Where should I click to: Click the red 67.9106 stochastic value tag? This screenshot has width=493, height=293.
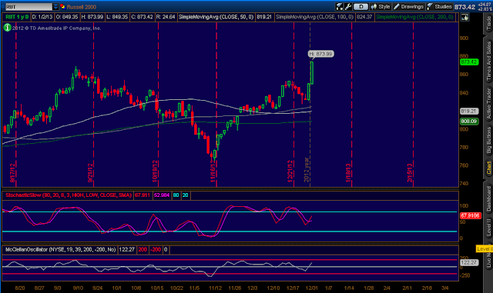coord(471,216)
